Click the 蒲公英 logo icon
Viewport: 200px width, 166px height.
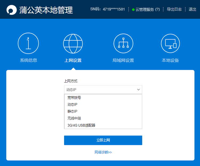[11, 10]
